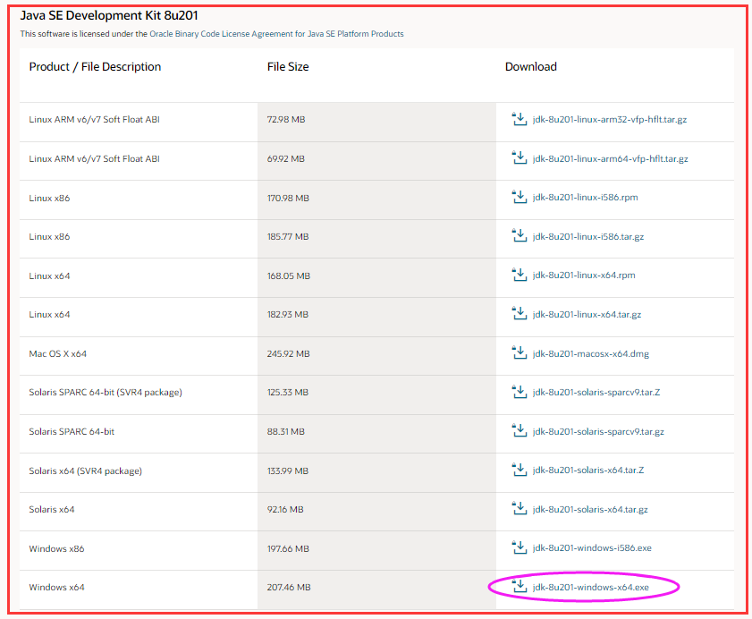752x619 pixels.
Task: Select the Windows x86 description
Action: [56, 548]
